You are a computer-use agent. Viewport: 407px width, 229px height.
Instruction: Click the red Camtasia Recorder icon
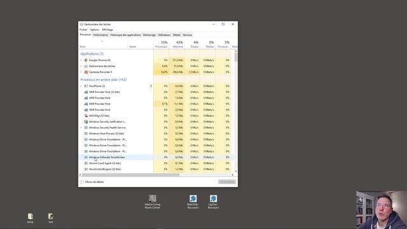point(86,72)
